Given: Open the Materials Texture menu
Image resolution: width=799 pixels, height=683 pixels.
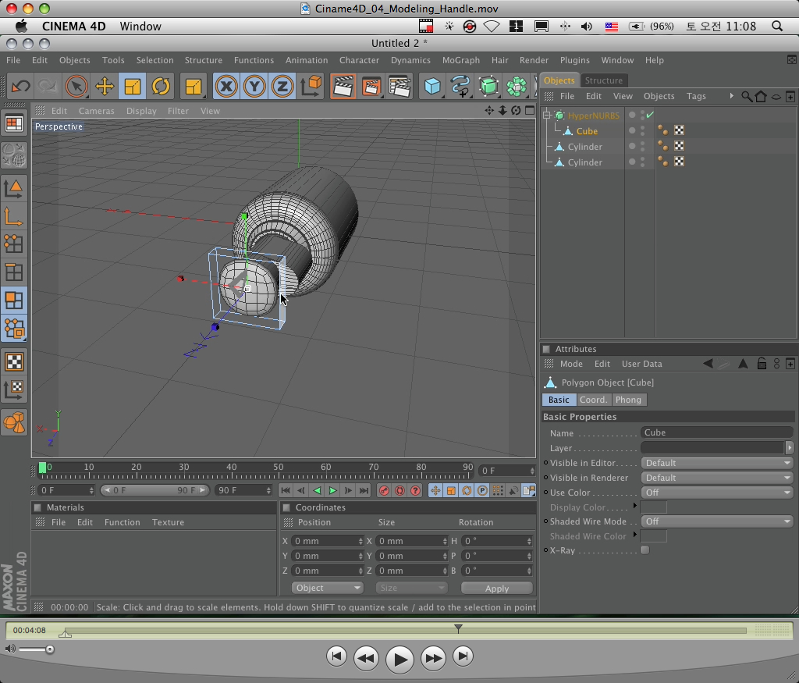Looking at the screenshot, I should coord(169,522).
